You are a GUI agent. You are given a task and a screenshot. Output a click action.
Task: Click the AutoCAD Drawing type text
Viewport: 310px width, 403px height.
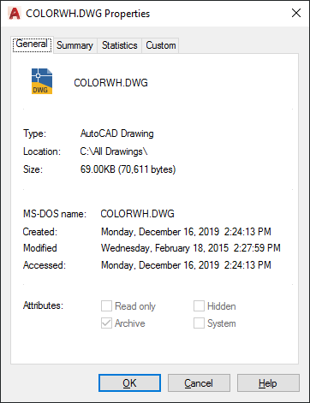click(116, 133)
